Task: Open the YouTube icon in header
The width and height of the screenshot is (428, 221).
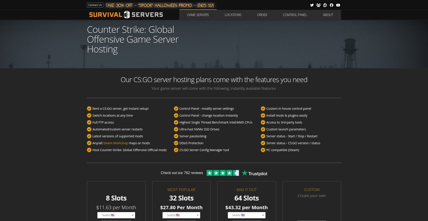Action: coord(338,5)
